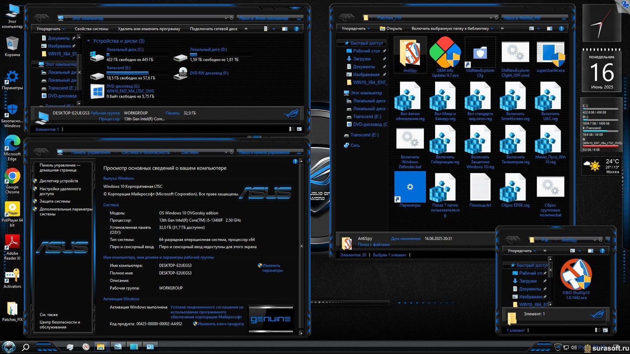Open Google Chrome desktop shortcut

point(12,181)
